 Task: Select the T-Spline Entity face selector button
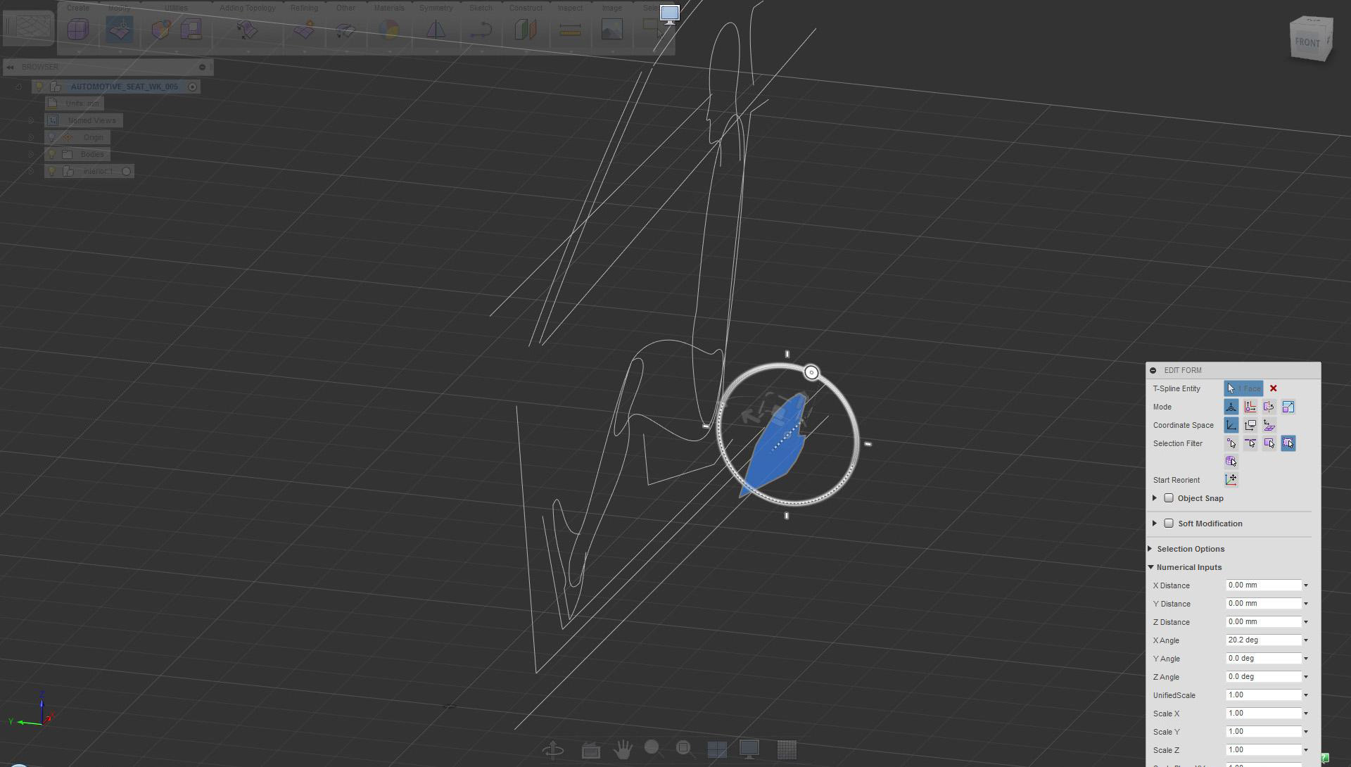point(1243,388)
